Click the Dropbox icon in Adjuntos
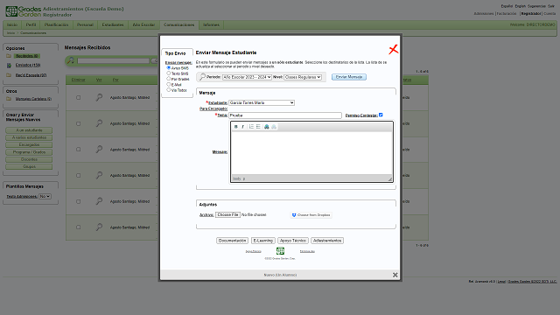 [294, 215]
